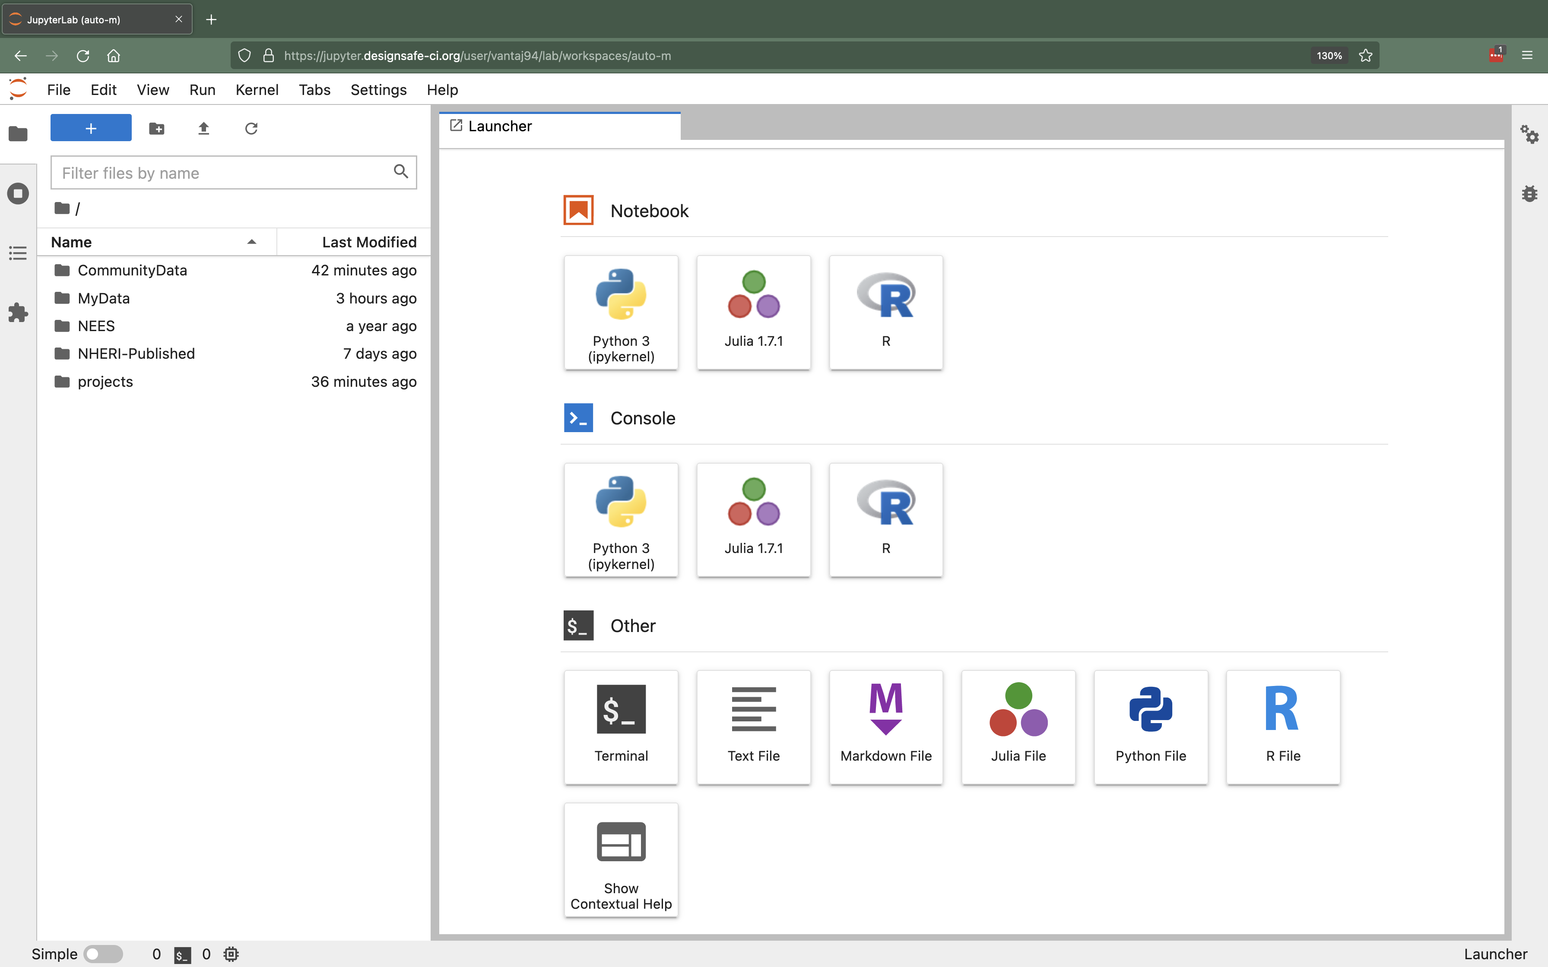The height and width of the screenshot is (967, 1548).
Task: Open the Running Terminals and Kernels panel
Action: click(18, 193)
